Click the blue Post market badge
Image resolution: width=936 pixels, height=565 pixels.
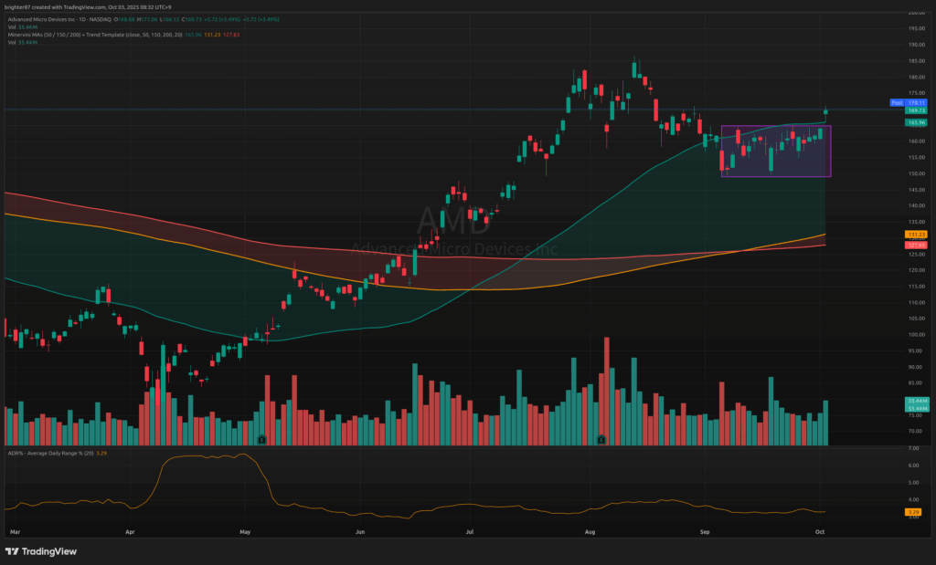coord(897,103)
